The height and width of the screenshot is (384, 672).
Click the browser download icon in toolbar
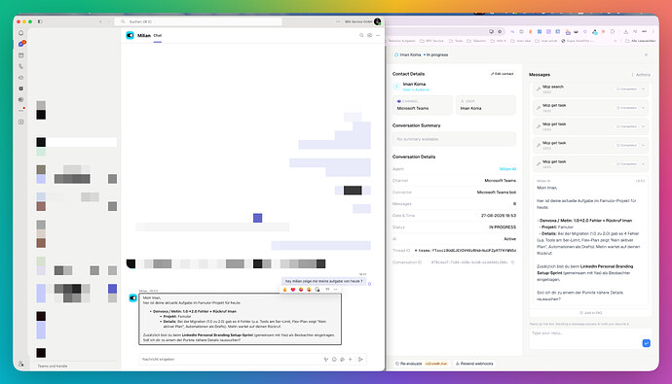pyautogui.click(x=625, y=32)
